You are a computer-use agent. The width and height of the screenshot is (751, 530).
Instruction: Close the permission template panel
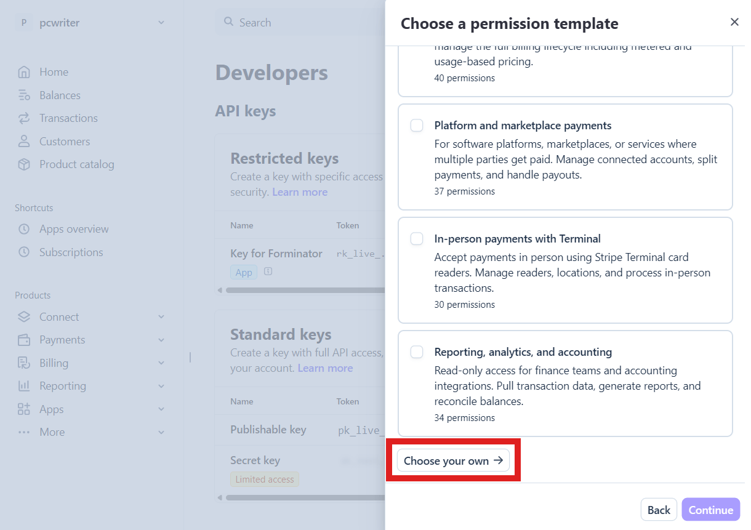click(x=734, y=22)
